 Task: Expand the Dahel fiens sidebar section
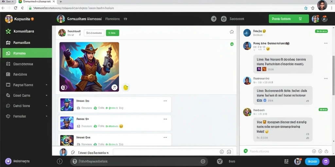[46, 106]
